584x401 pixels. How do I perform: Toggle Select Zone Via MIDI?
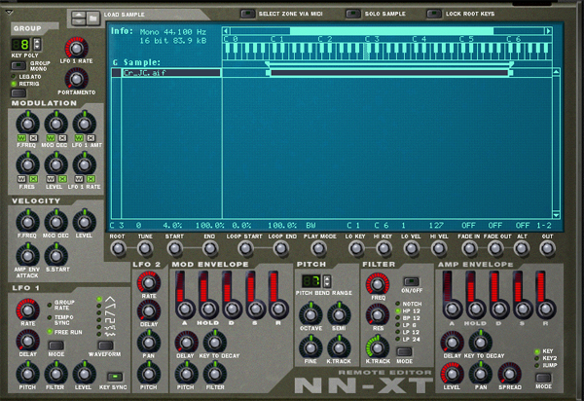[x=247, y=14]
